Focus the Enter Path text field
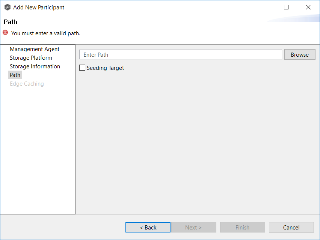 [180, 55]
